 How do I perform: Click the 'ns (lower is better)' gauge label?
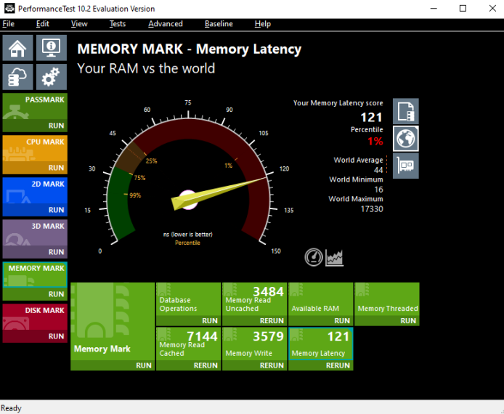coord(187,235)
